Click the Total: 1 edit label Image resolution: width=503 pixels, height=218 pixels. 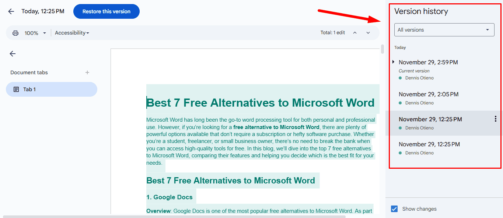(333, 33)
